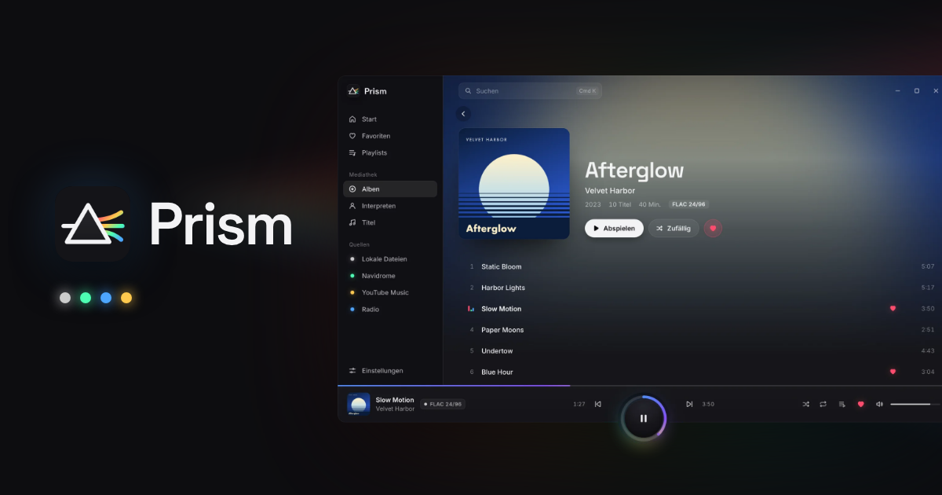The height and width of the screenshot is (495, 942).
Task: Pause playback with the round button
Action: pyautogui.click(x=644, y=418)
